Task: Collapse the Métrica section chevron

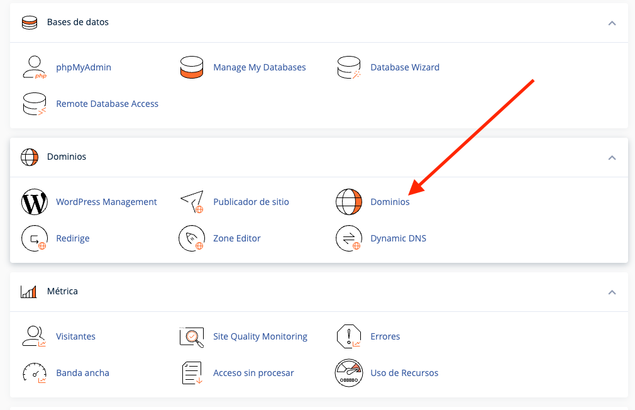Action: click(x=612, y=292)
